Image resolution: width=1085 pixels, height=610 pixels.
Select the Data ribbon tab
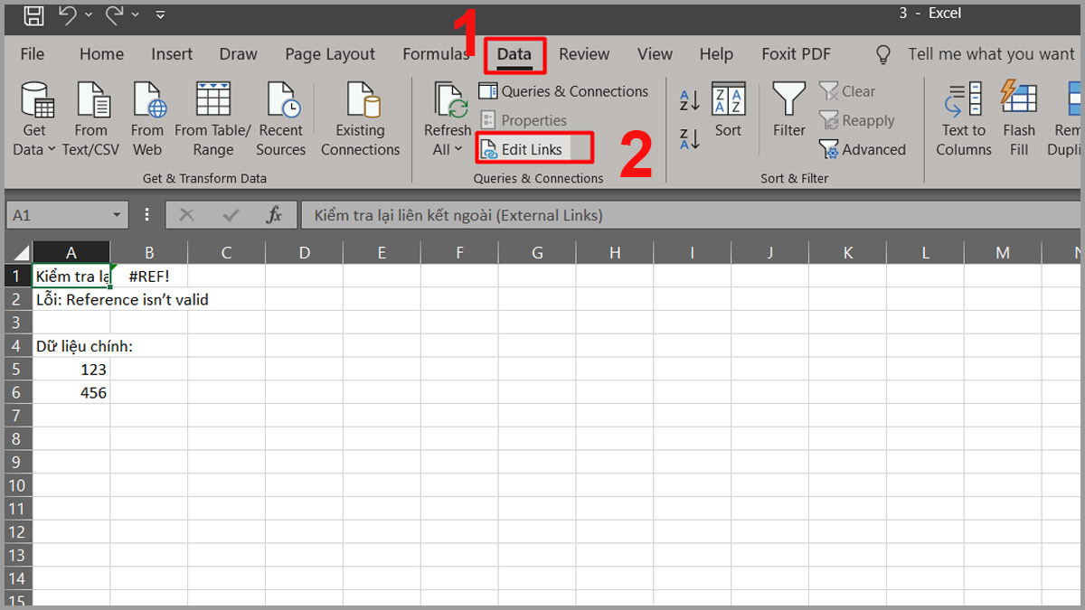click(514, 54)
